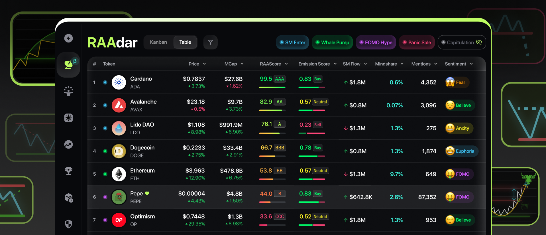Click the Euphoria sentiment badge for Dogecoin

coord(461,151)
